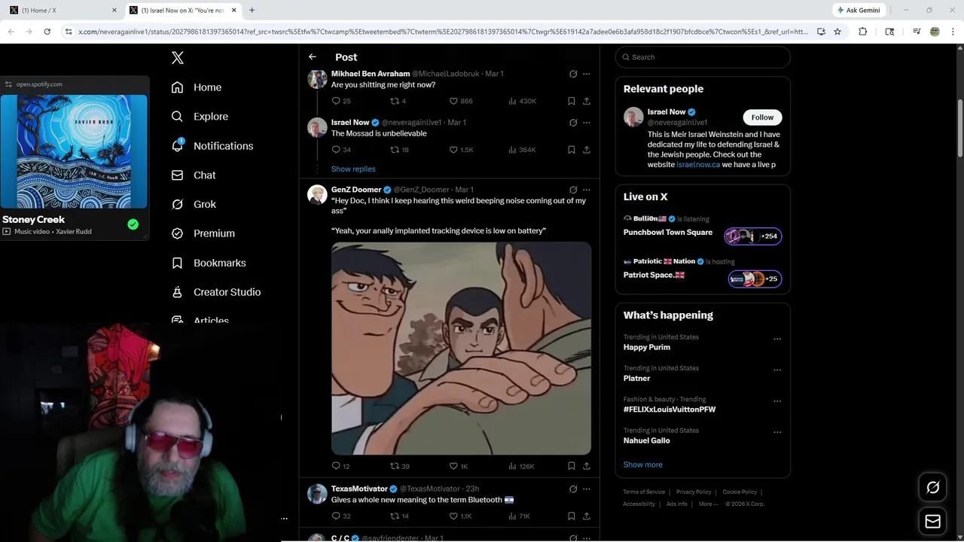The width and height of the screenshot is (964, 542).
Task: Open the floating messages envelope button
Action: tap(932, 522)
